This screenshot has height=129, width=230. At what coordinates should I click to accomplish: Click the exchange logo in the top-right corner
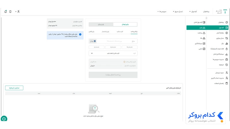[x=221, y=11]
